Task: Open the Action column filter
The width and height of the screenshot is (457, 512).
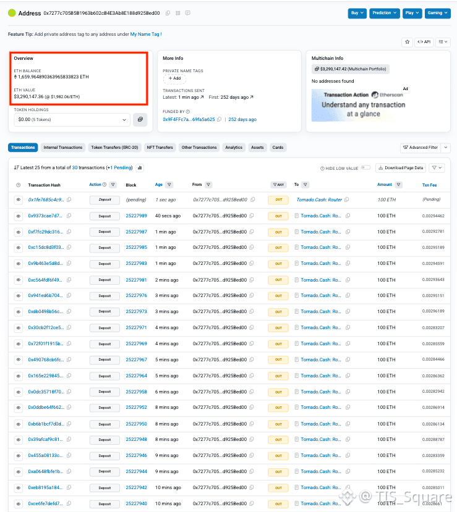Action: click(x=113, y=185)
